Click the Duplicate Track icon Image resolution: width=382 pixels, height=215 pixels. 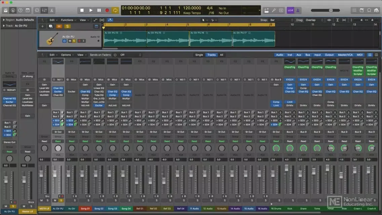[x=51, y=26]
